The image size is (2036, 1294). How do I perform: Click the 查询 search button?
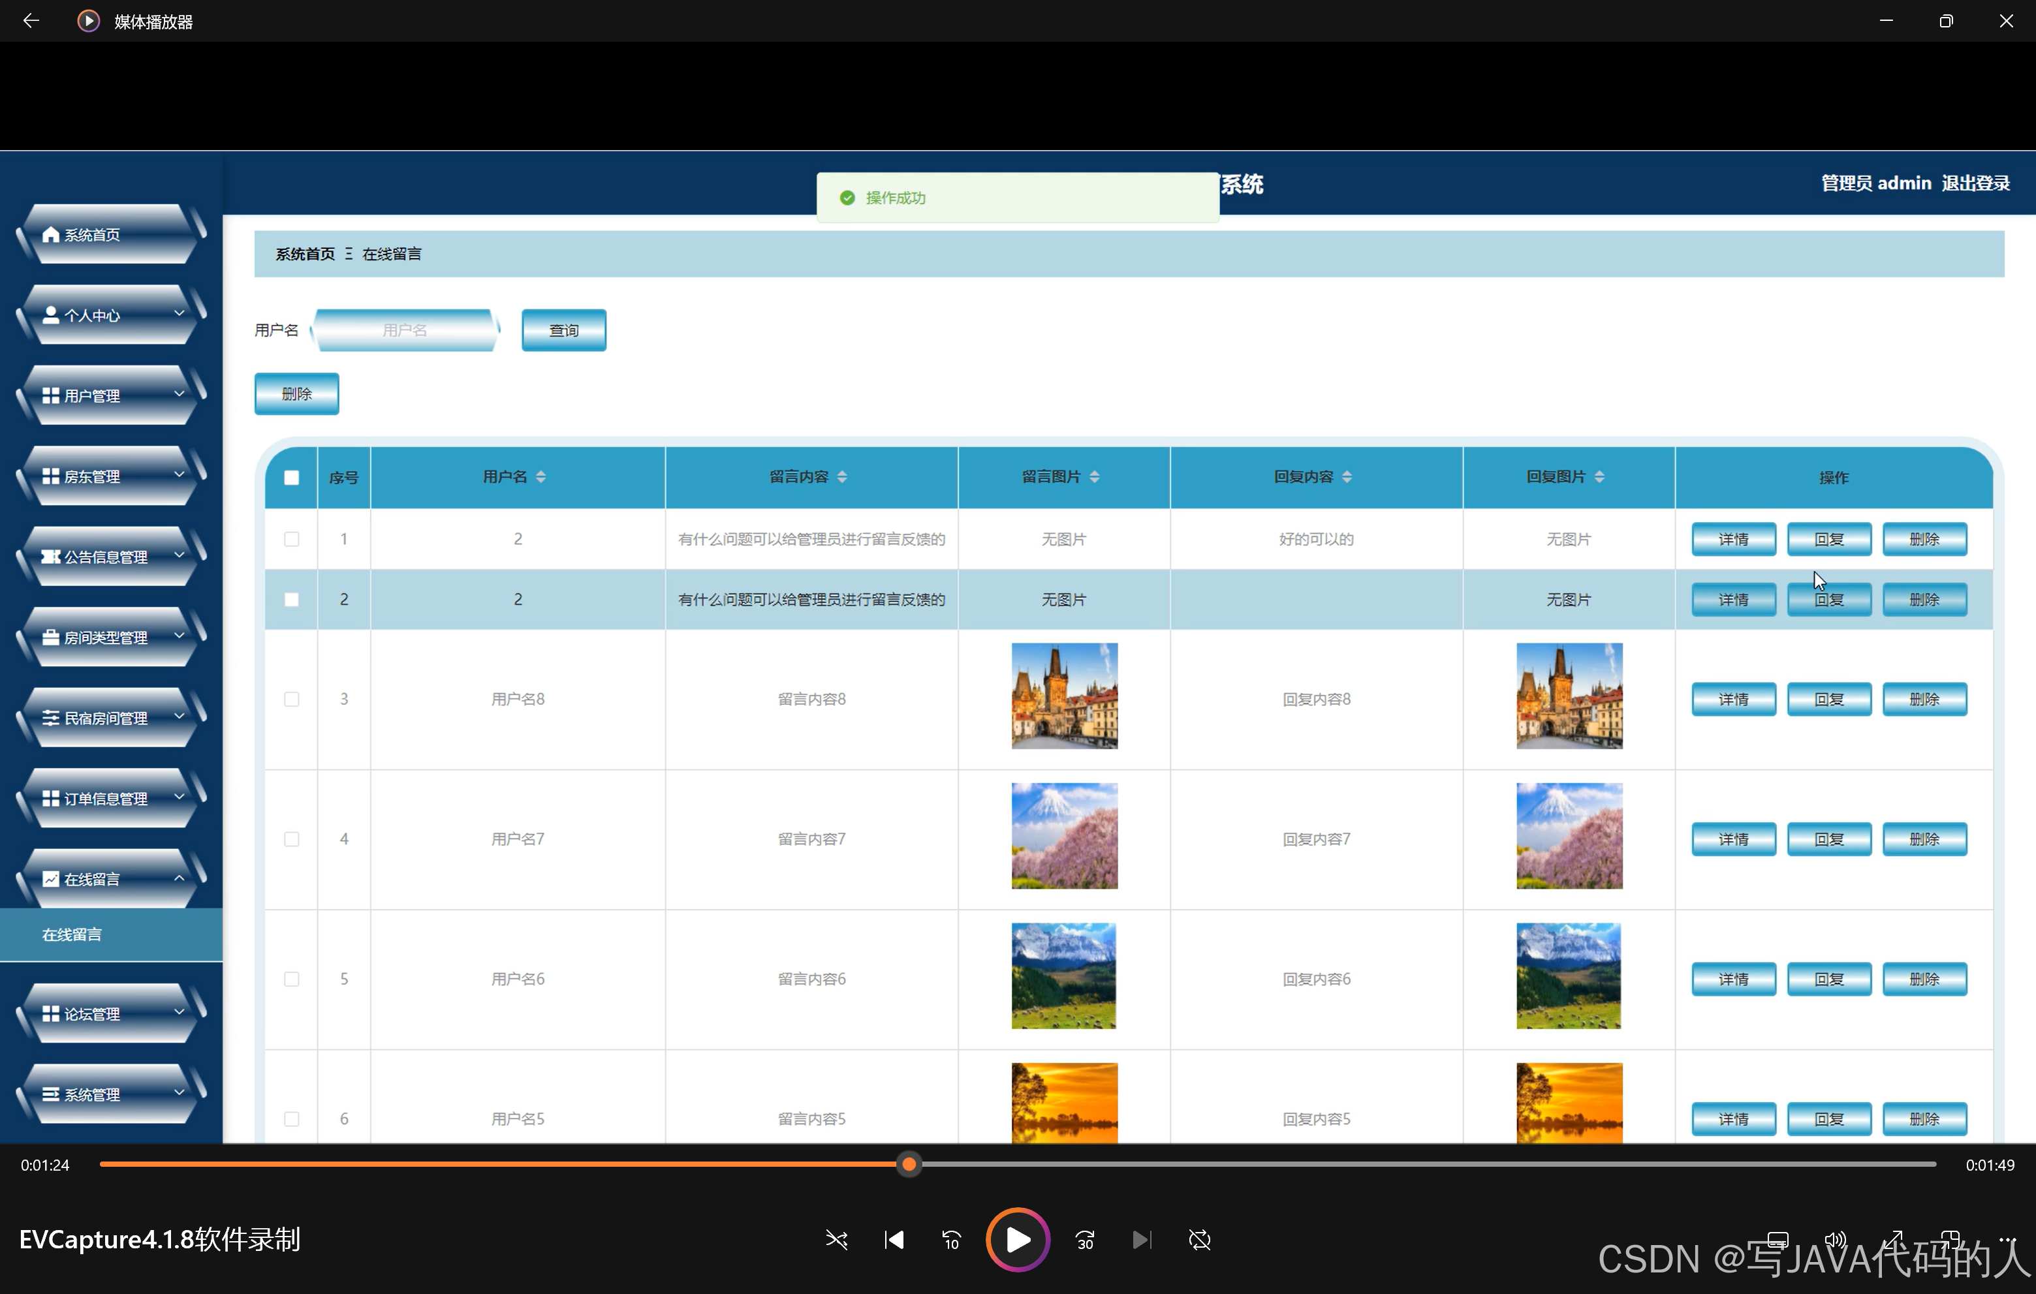[563, 330]
